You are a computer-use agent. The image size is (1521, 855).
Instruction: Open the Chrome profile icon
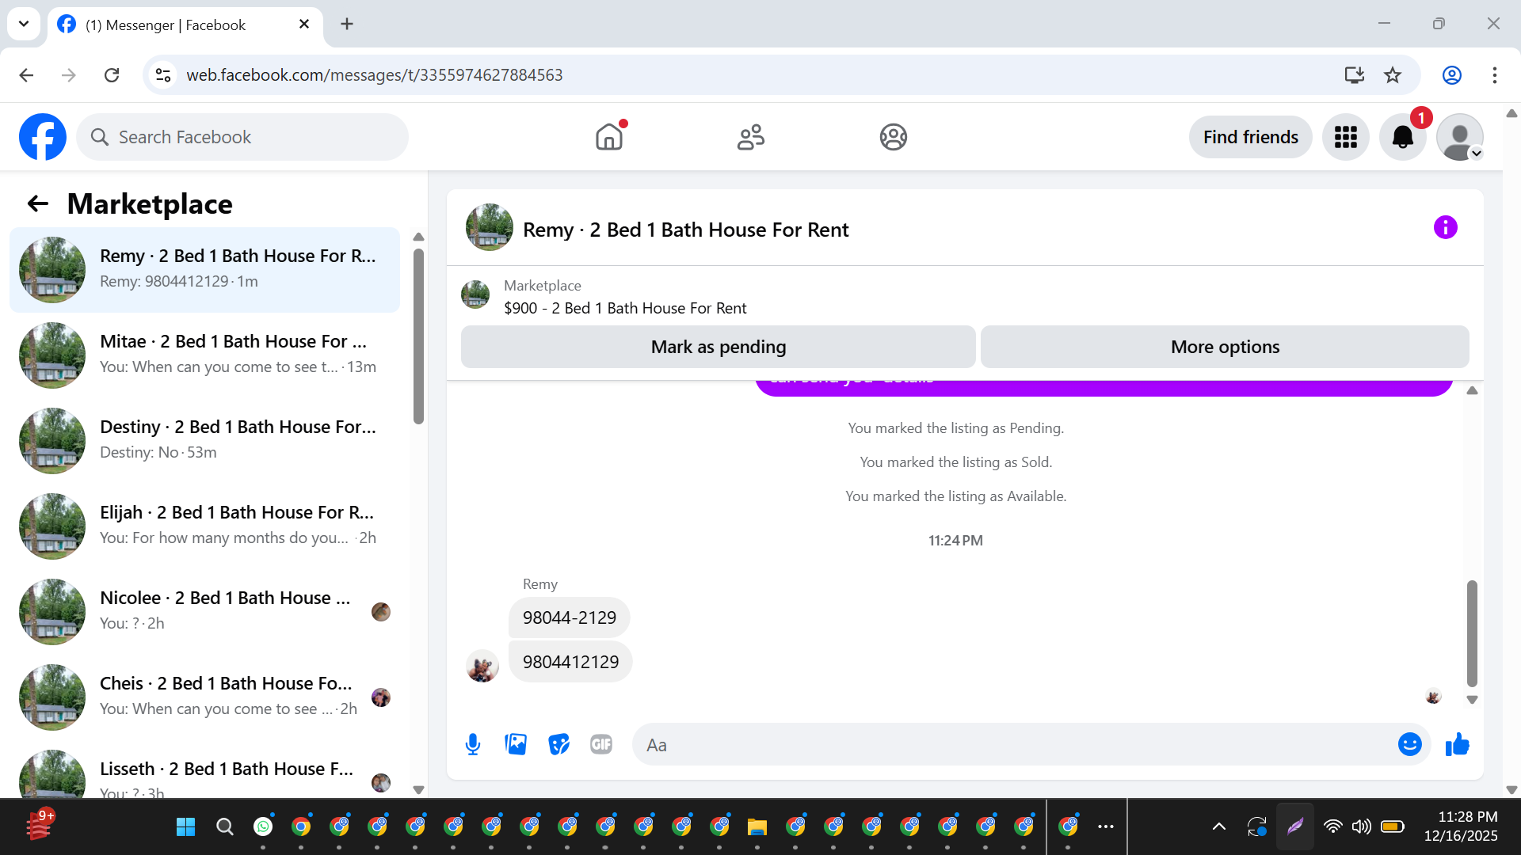pos(1451,74)
